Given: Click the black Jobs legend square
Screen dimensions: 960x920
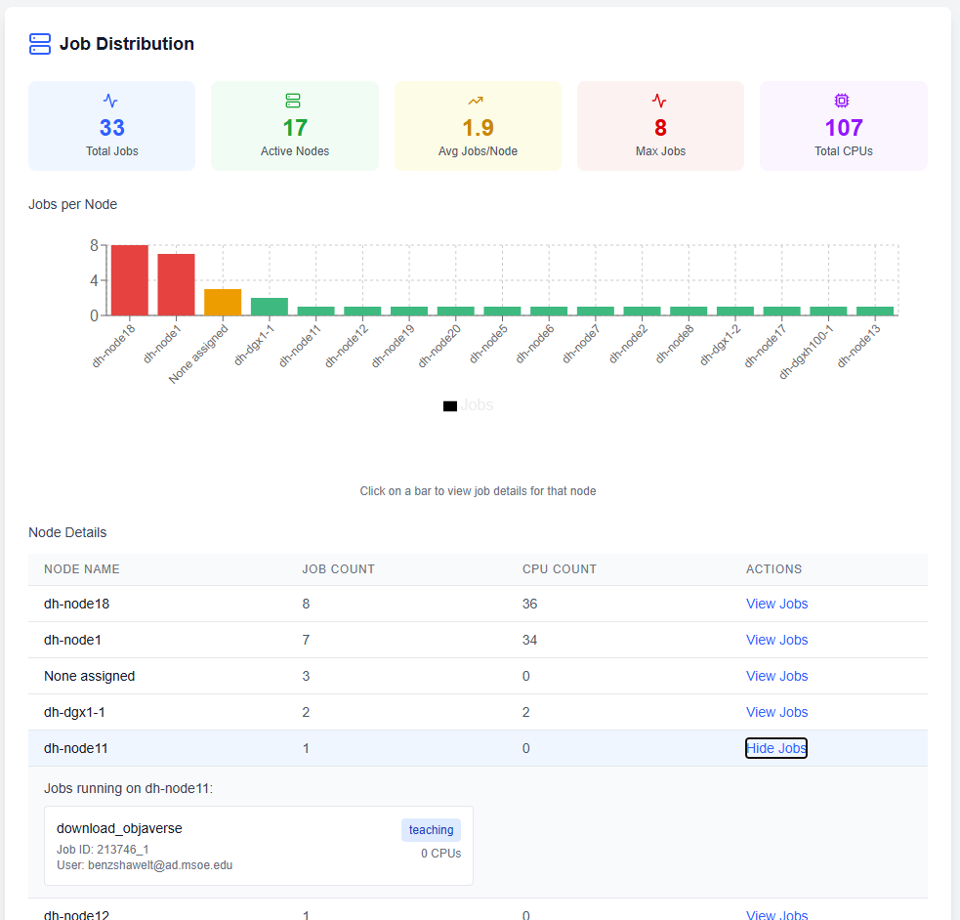Looking at the screenshot, I should (450, 405).
